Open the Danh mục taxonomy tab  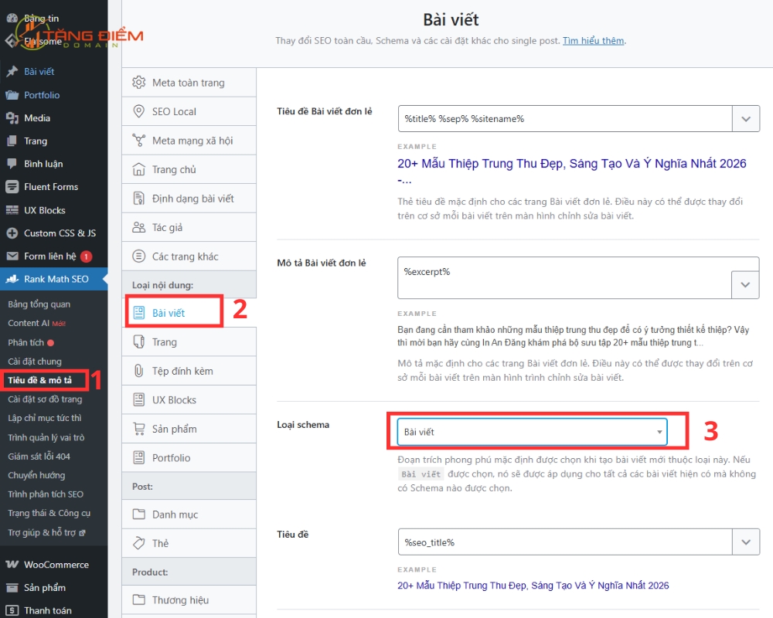(189, 514)
